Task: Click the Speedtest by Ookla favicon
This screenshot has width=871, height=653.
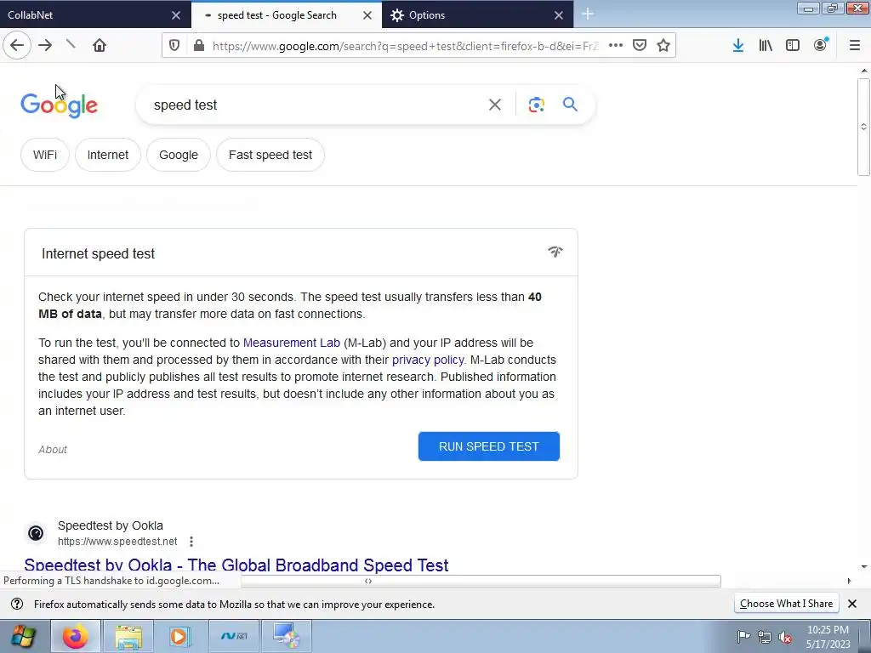Action: 36,533
